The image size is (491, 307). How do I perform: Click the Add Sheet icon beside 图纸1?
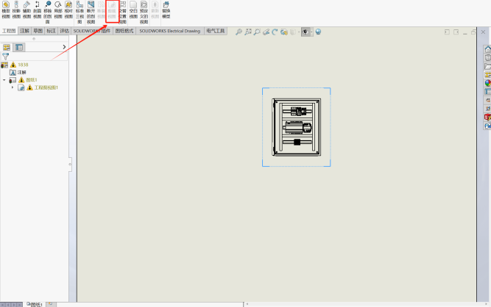tap(50, 304)
